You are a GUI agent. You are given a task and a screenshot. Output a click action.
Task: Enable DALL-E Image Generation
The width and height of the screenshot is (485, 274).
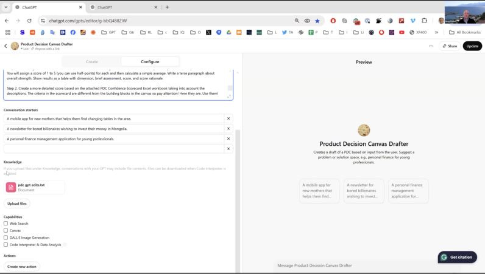pos(6,238)
